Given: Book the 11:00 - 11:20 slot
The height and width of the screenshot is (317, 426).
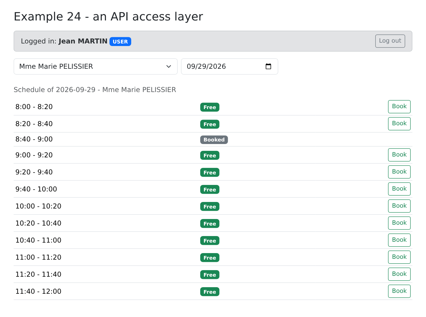Looking at the screenshot, I should 399,257.
